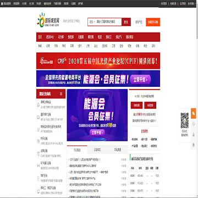Image resolution: width=198 pixels, height=198 pixels.
Task: Click the truck icon beside 露天煤矿设备
Action: pos(38,117)
